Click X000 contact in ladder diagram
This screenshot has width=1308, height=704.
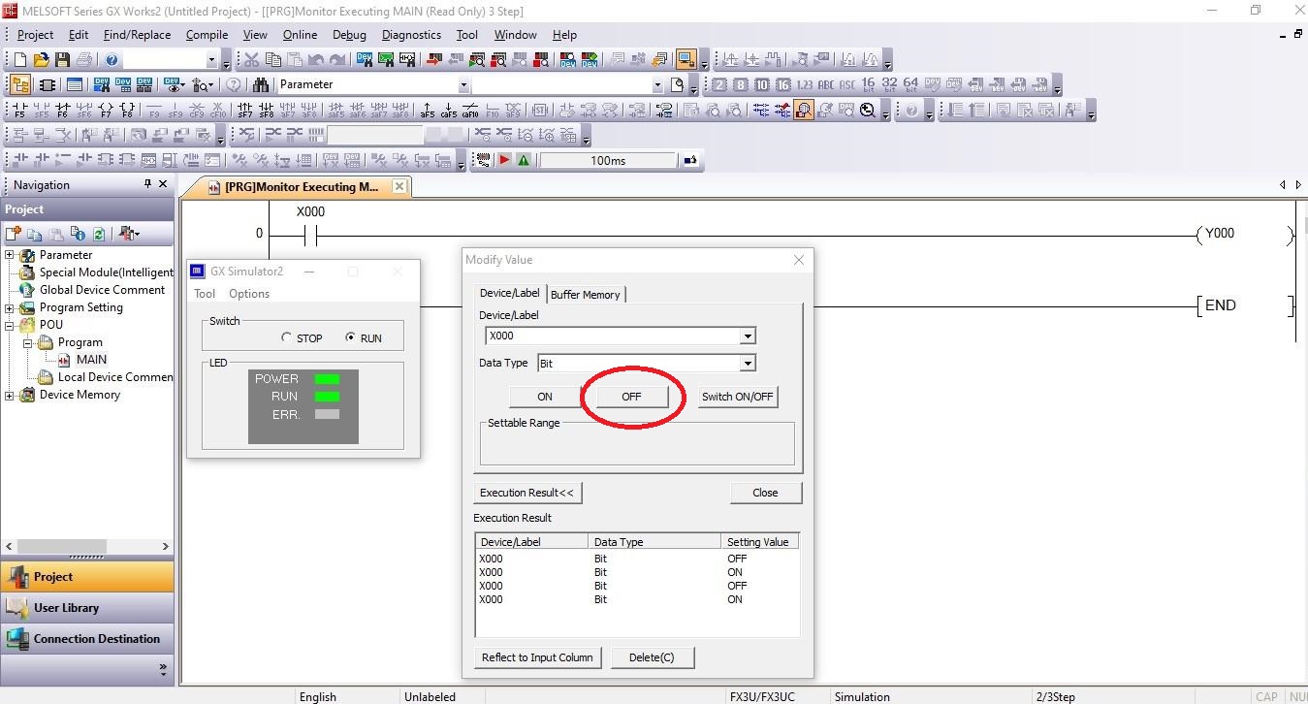pos(310,234)
